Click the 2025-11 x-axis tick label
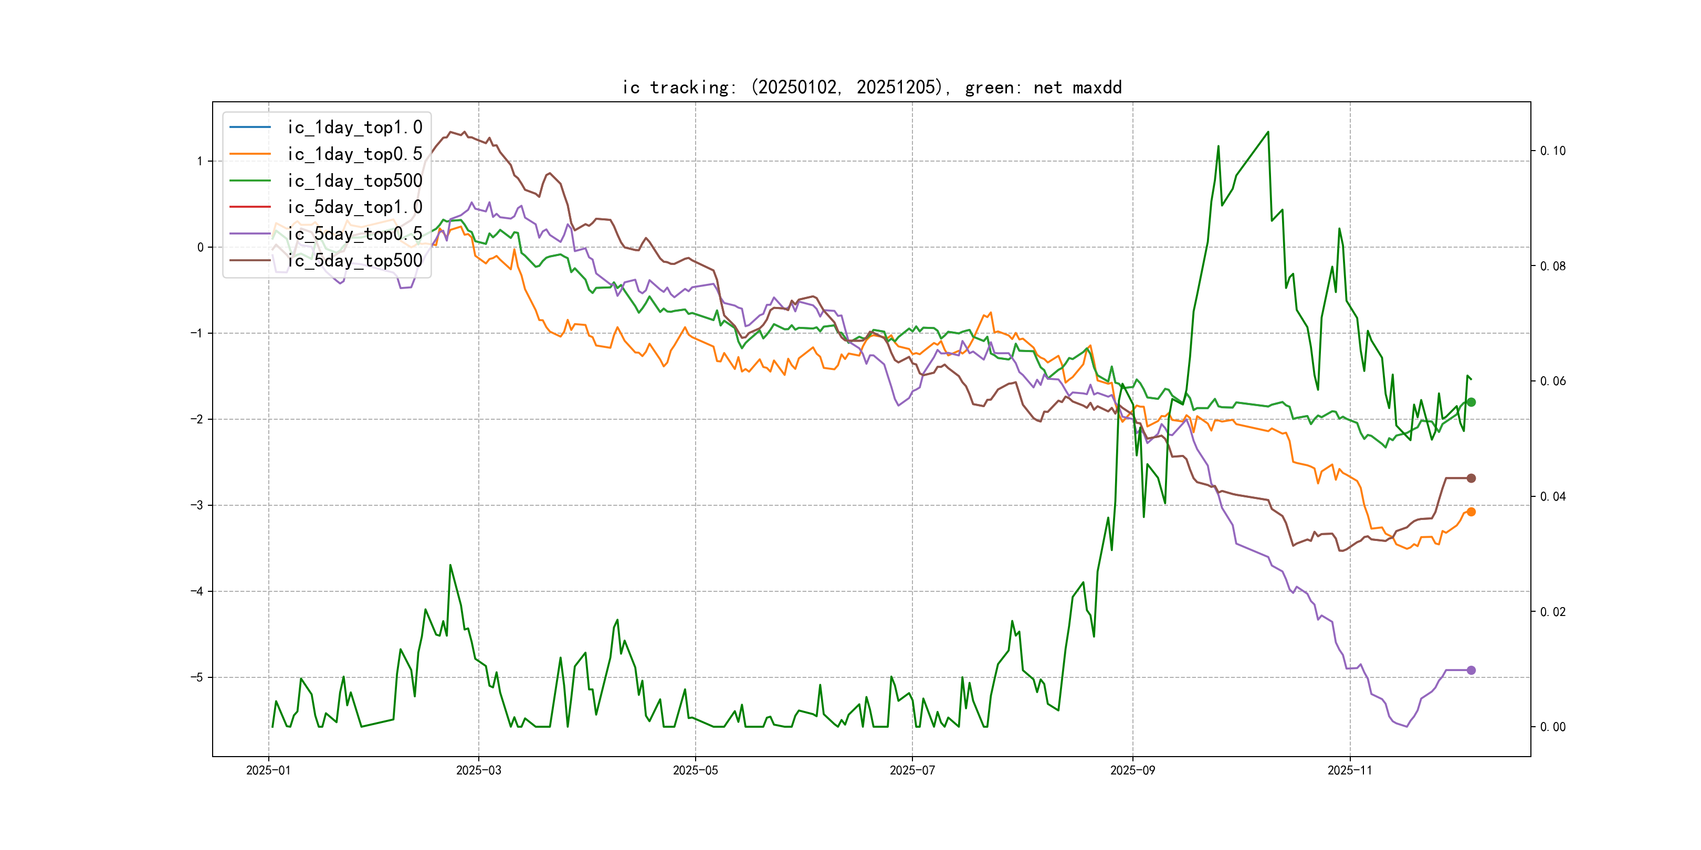 tap(1349, 770)
